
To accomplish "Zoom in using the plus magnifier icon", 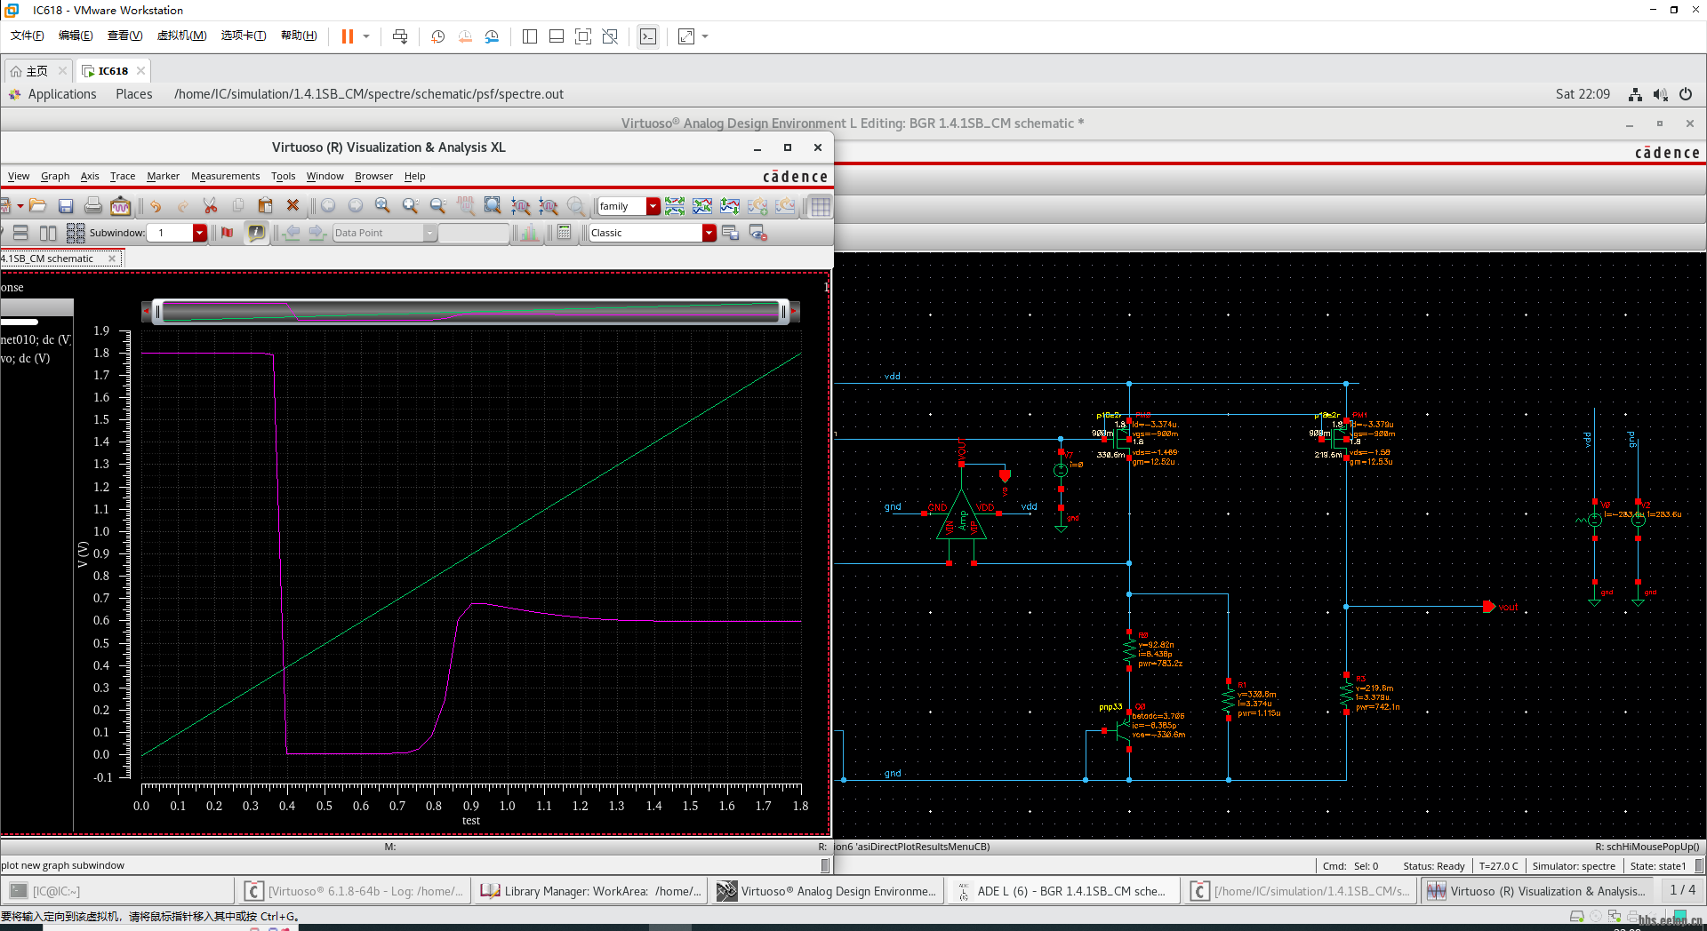I will tap(411, 206).
